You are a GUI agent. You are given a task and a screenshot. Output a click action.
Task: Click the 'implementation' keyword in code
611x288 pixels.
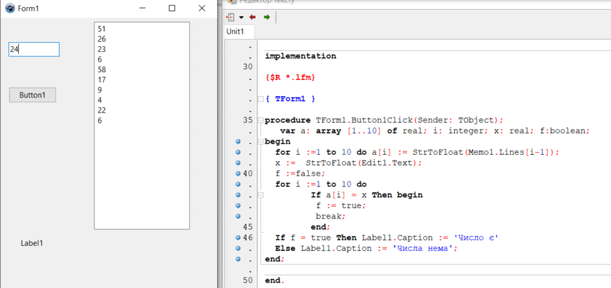(x=300, y=56)
